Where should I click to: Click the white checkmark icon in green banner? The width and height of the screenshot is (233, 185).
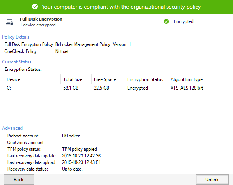click(35, 7)
